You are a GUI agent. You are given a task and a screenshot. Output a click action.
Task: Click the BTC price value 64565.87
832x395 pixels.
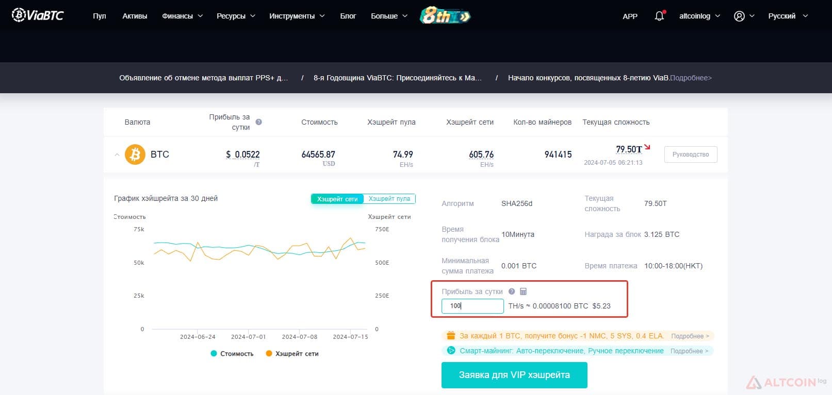click(318, 154)
